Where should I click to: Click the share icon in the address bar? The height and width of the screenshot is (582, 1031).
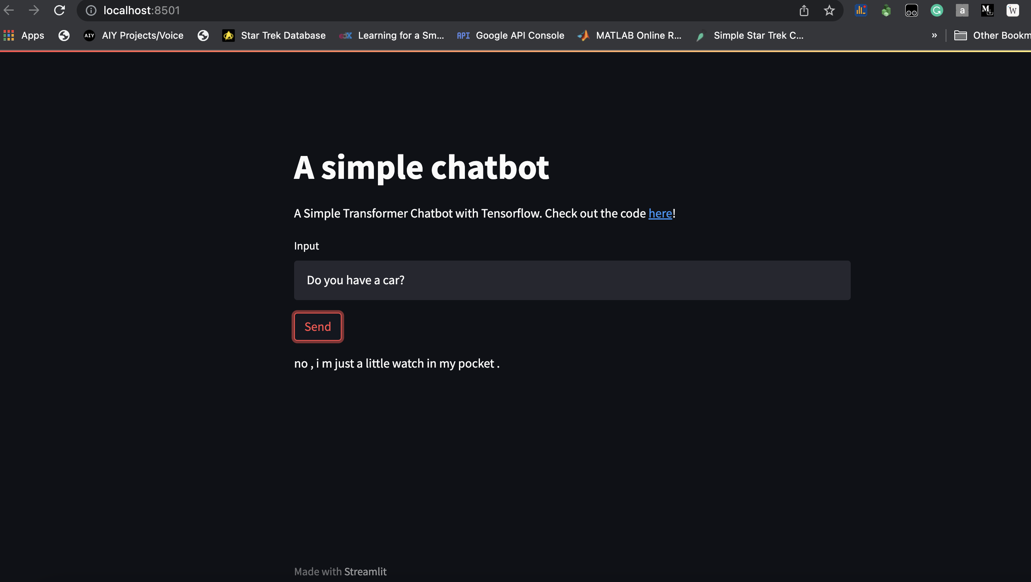[x=804, y=10]
